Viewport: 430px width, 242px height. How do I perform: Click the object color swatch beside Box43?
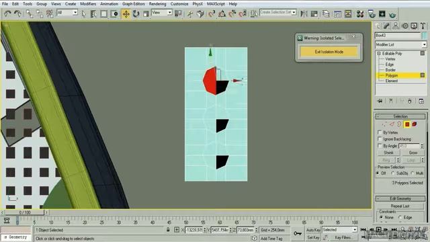coord(425,36)
